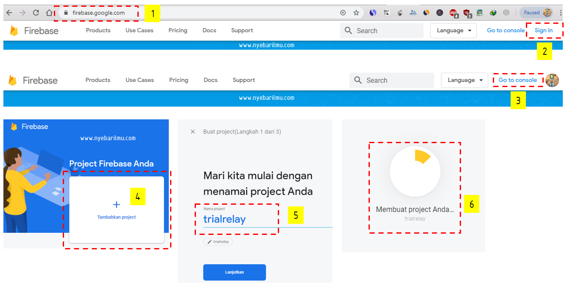Open Products menu in the signed-in header
Viewport: 570px width, 288px height.
click(98, 80)
